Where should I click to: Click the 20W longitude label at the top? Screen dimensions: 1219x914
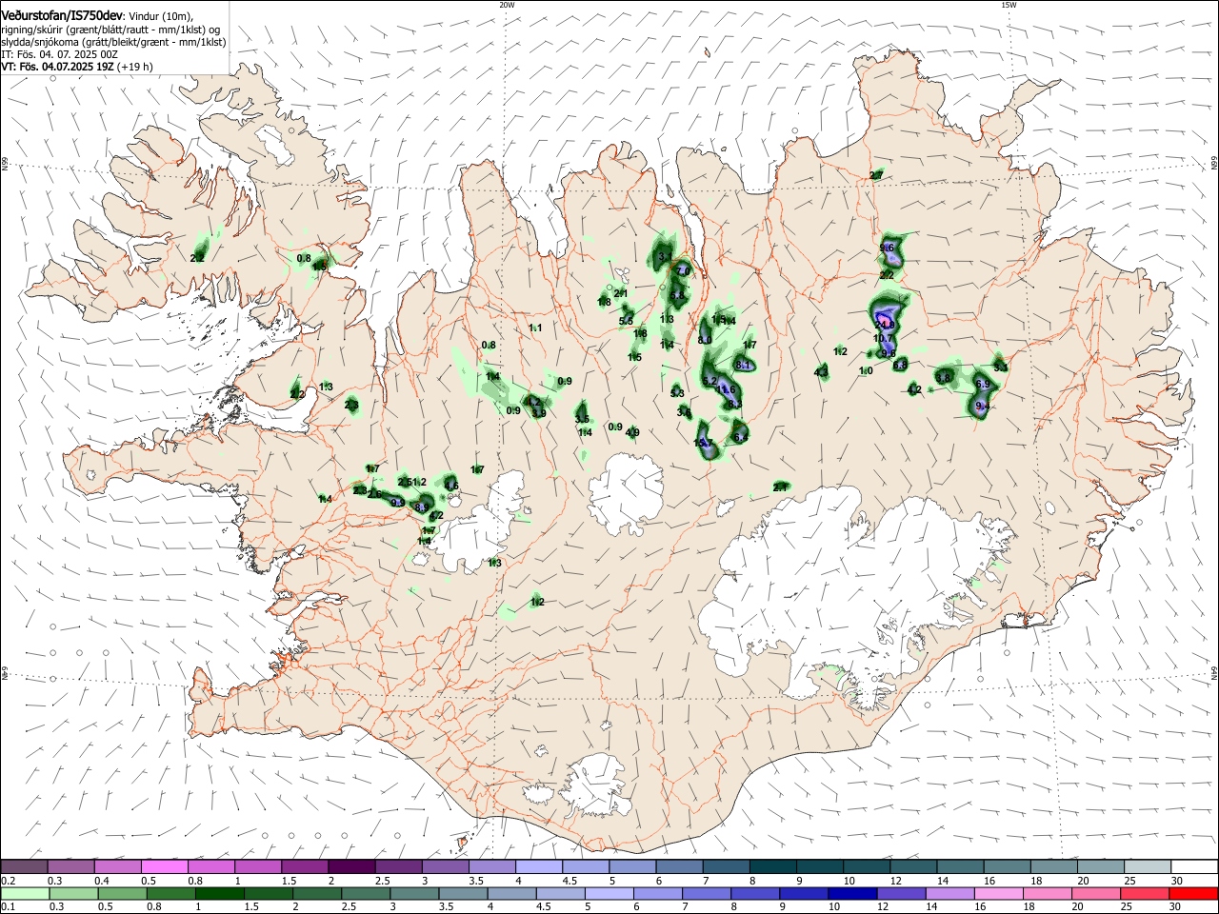(507, 5)
